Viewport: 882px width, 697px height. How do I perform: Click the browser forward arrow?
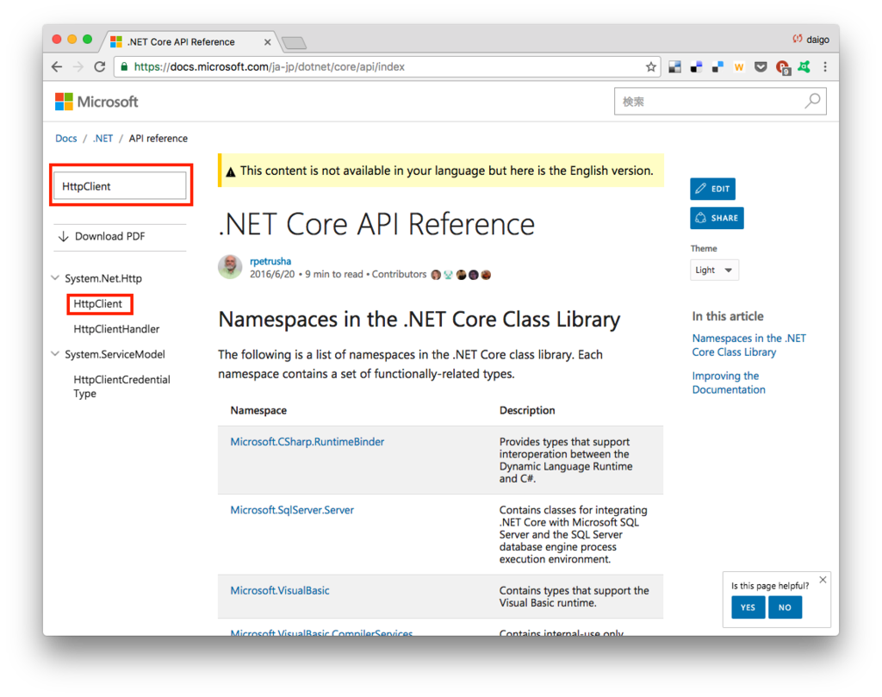(x=78, y=67)
